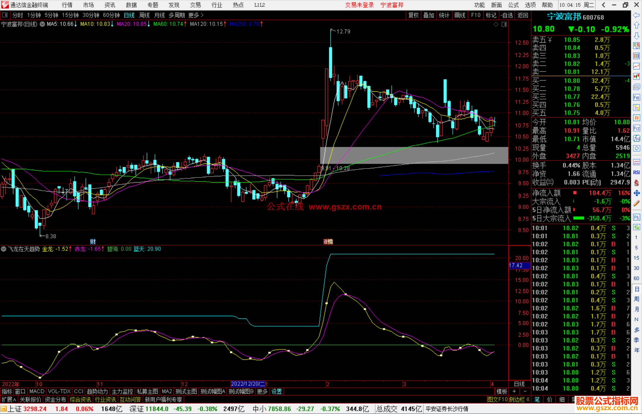Toggle the 飞龙在天趋势 indicator circle button

click(x=4, y=249)
